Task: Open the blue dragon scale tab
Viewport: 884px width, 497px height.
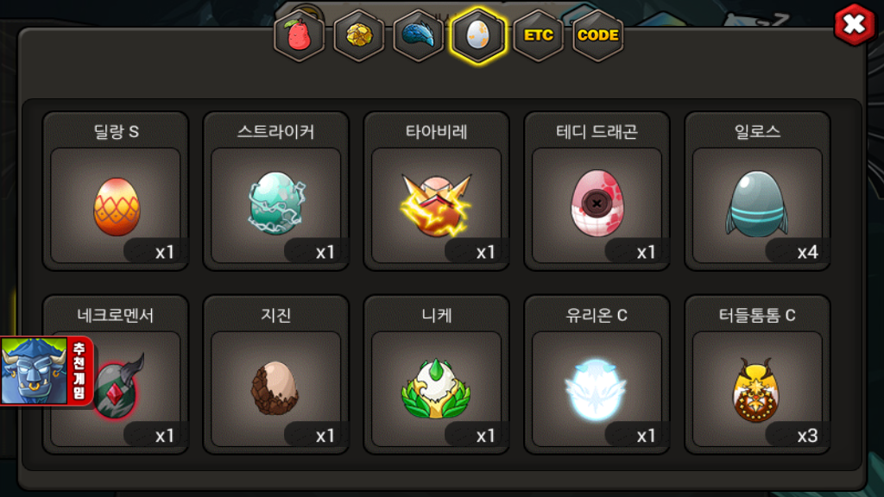Action: [x=419, y=36]
